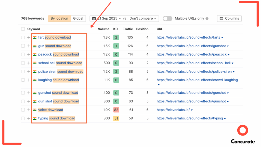Click the 1.5K volume value
The image size is (261, 147).
[107, 46]
